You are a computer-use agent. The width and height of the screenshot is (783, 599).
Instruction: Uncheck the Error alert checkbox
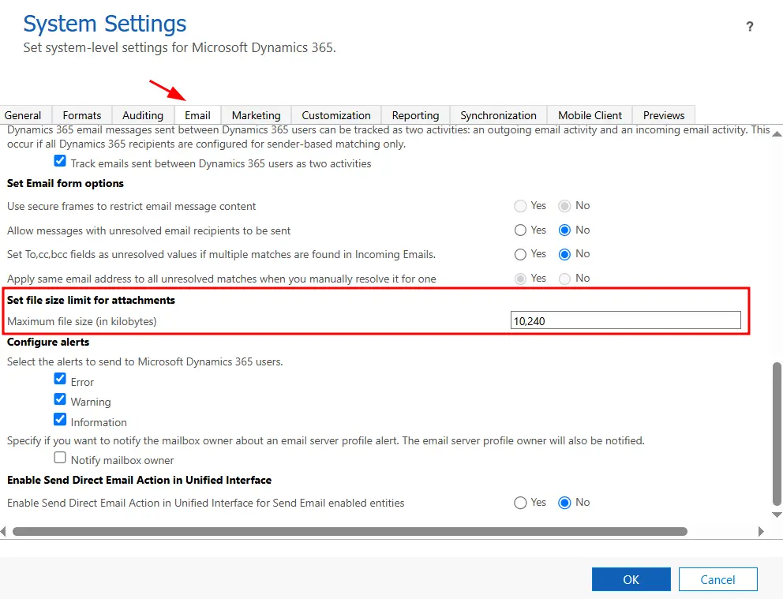point(60,379)
